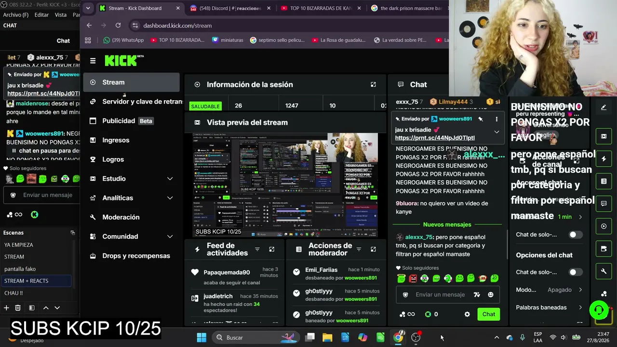Viewport: 617px width, 347px height.
Task: Open the Stream section in the sidebar
Action: [x=131, y=82]
